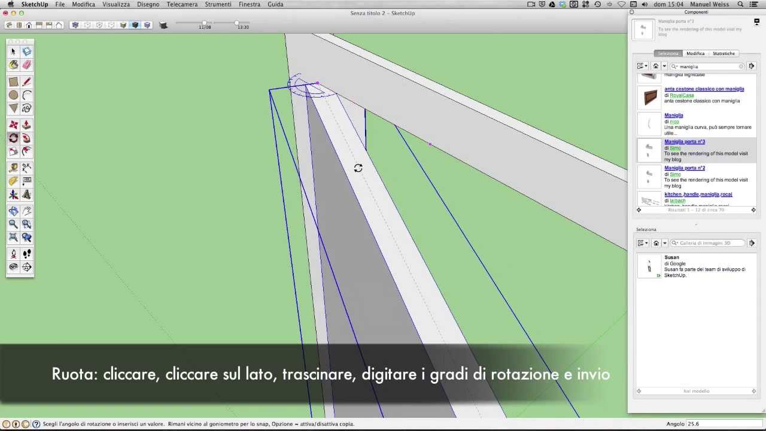
Task: Activate the Zoom Window tool
Action: click(26, 224)
